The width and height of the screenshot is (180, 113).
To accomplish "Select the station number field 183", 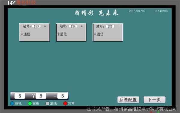I will (36, 26).
